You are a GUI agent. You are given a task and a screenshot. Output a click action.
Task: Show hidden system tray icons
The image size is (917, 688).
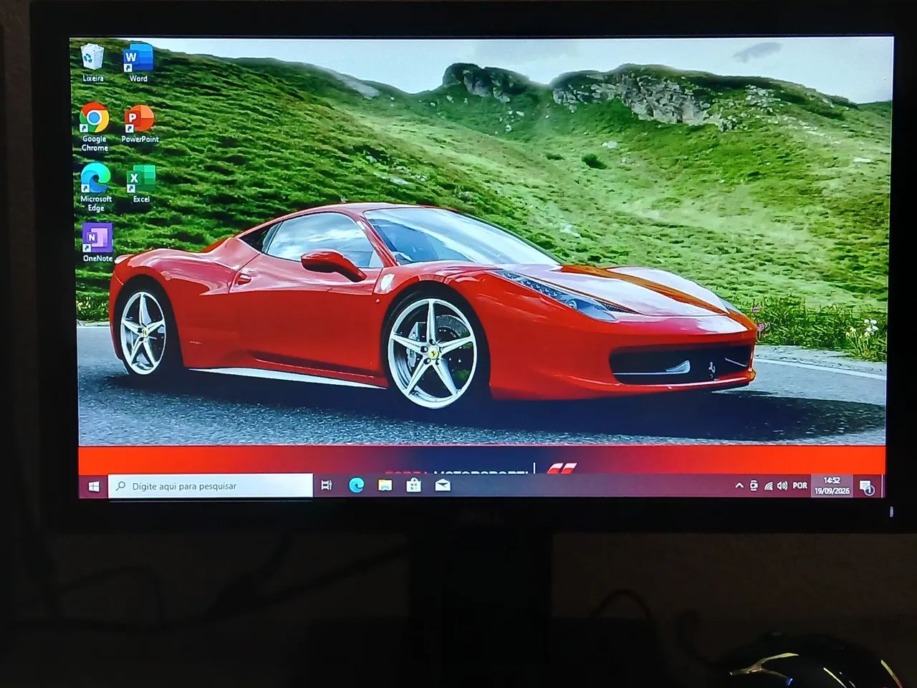click(739, 485)
